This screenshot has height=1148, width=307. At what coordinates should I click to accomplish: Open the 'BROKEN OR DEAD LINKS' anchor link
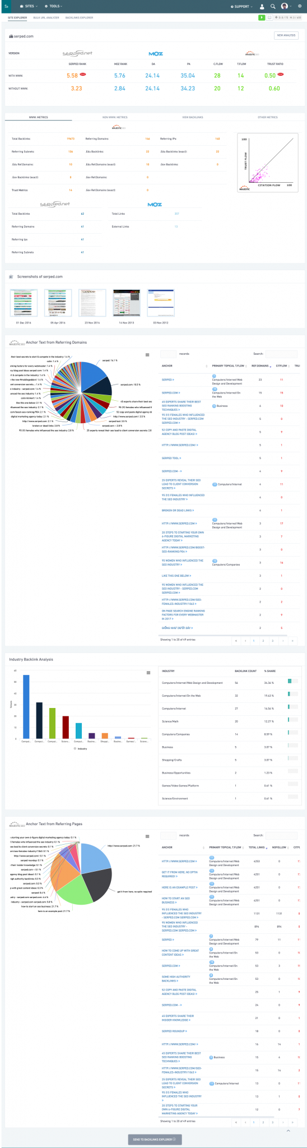click(178, 511)
